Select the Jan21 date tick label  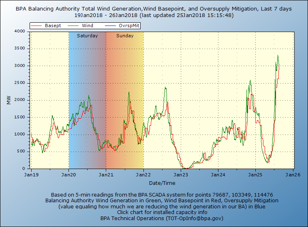pyautogui.click(x=106, y=175)
